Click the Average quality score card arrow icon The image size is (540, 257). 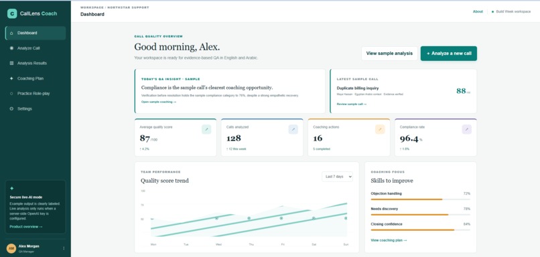tap(206, 129)
